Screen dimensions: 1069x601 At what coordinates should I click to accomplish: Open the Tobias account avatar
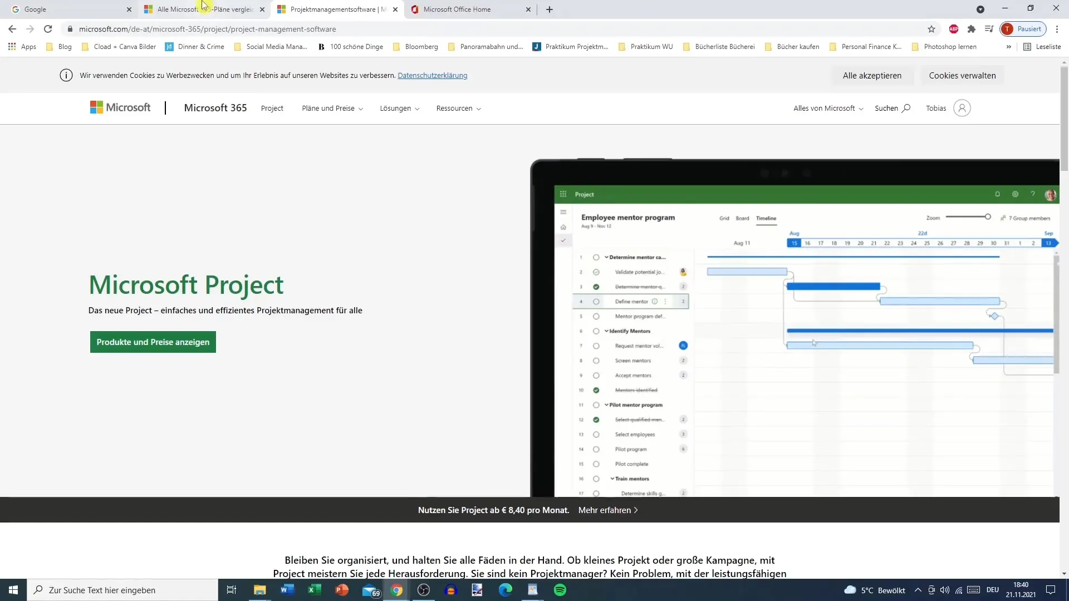click(962, 108)
